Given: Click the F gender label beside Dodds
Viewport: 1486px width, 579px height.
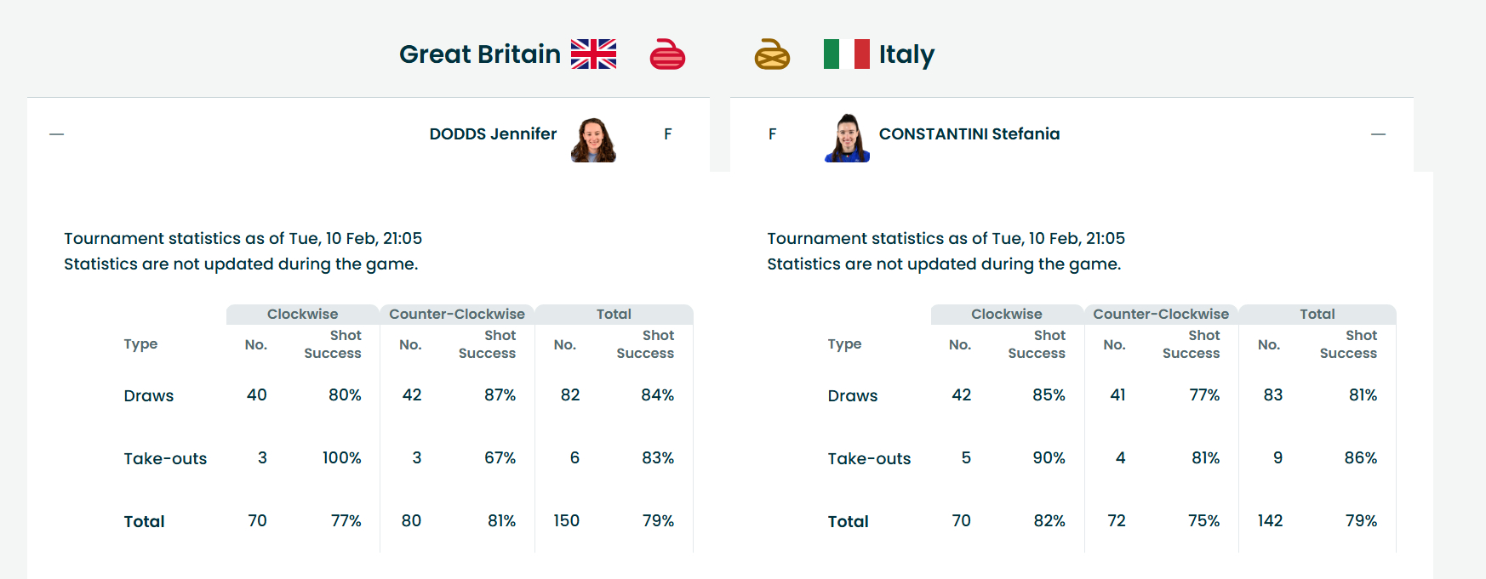Looking at the screenshot, I should 668,134.
